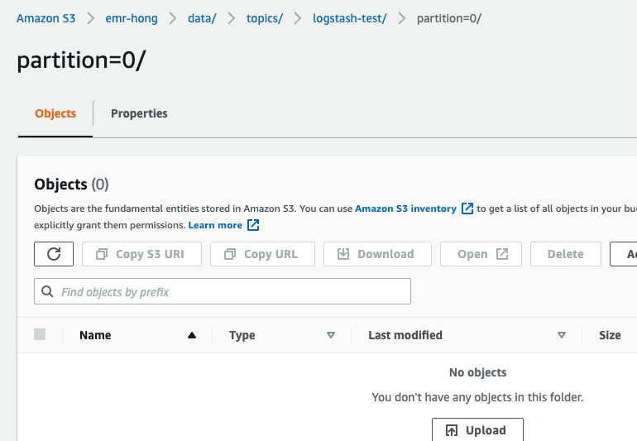
Task: Click the magnifier search icon
Action: click(x=47, y=291)
